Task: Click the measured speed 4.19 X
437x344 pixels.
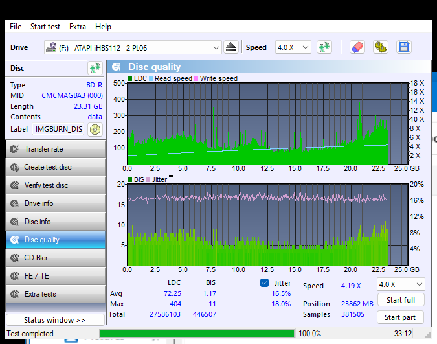Action: click(351, 286)
